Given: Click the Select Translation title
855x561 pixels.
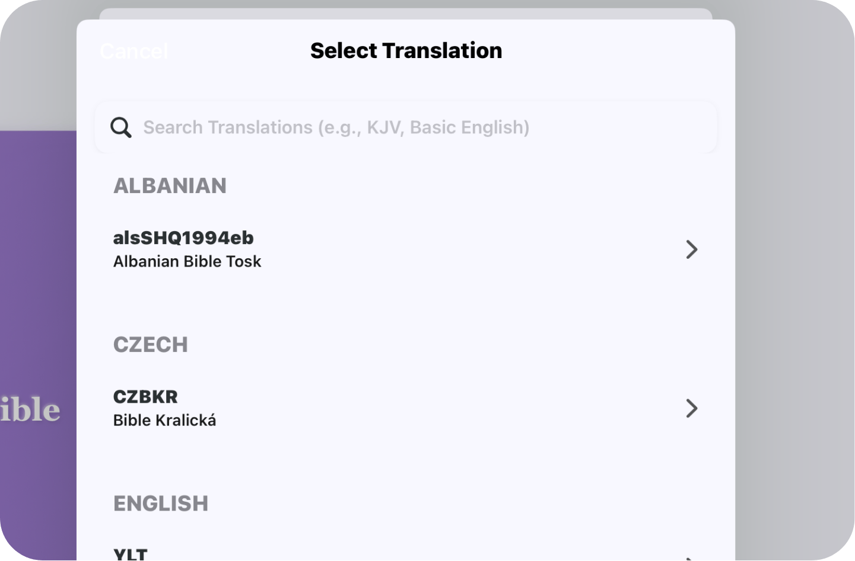Looking at the screenshot, I should click(406, 51).
